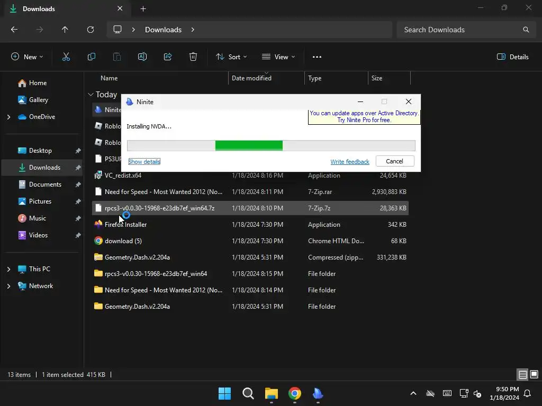
Task: Click the forward navigation arrow
Action: click(x=40, y=30)
